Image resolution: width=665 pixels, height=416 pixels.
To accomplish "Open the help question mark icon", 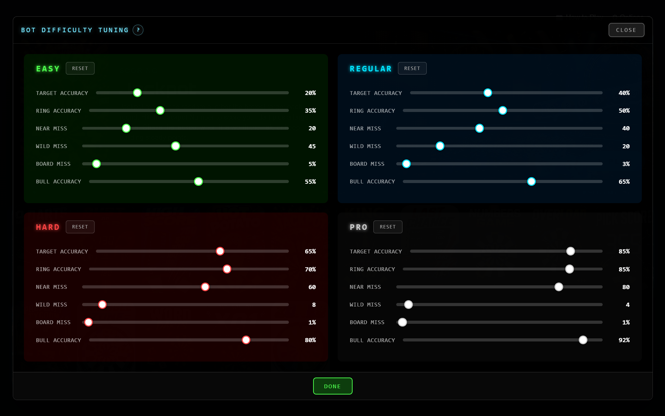I will coord(138,30).
